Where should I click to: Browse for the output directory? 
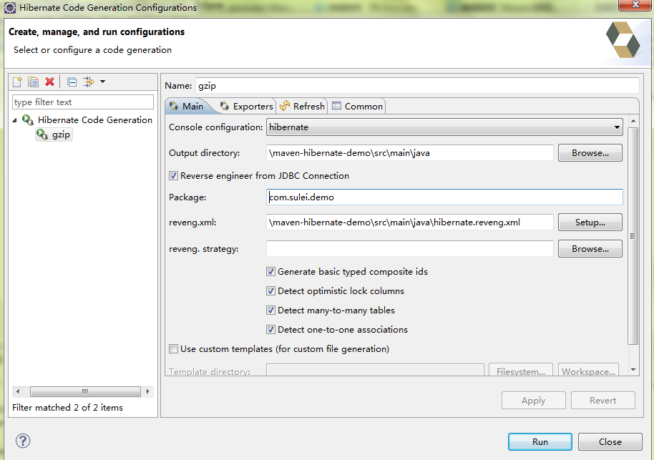pos(590,153)
